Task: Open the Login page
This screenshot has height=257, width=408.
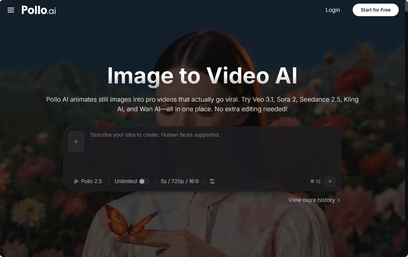Action: [x=333, y=10]
